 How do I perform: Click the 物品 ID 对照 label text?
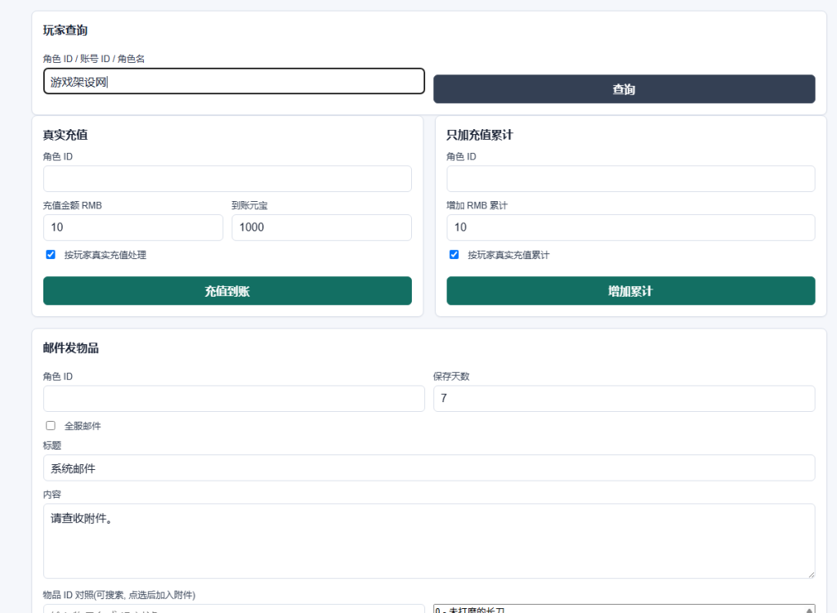point(119,595)
